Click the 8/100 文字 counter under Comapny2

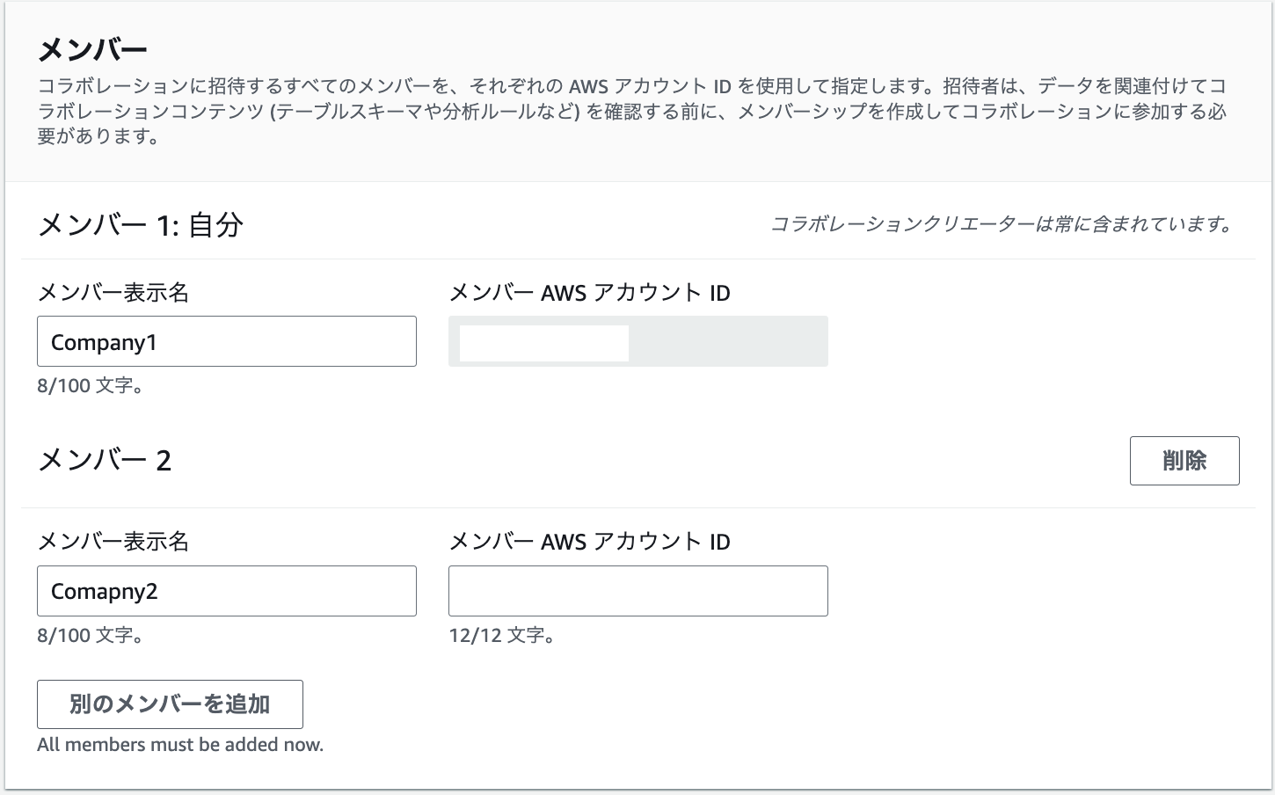pos(91,635)
